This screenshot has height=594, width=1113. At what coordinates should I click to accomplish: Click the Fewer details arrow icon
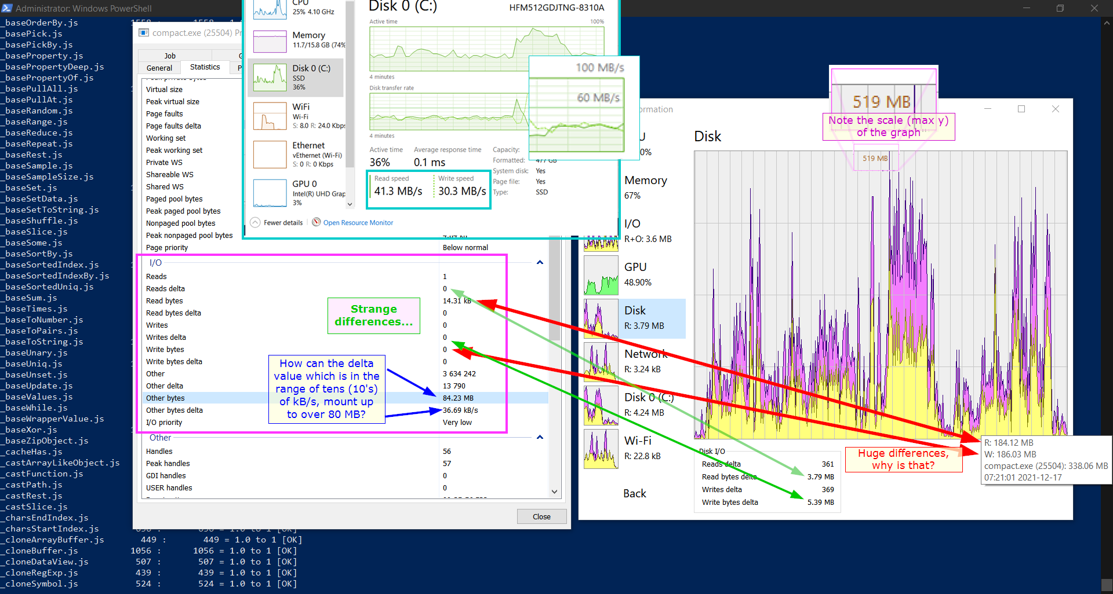coord(255,222)
